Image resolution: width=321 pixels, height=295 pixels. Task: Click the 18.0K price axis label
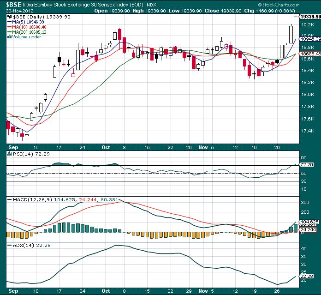click(x=308, y=95)
